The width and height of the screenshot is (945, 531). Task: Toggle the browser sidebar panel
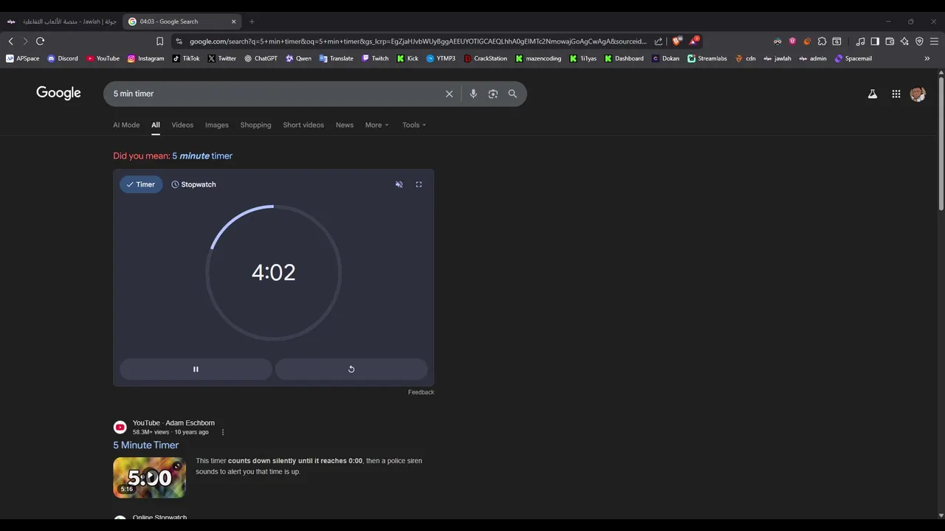[x=875, y=41]
